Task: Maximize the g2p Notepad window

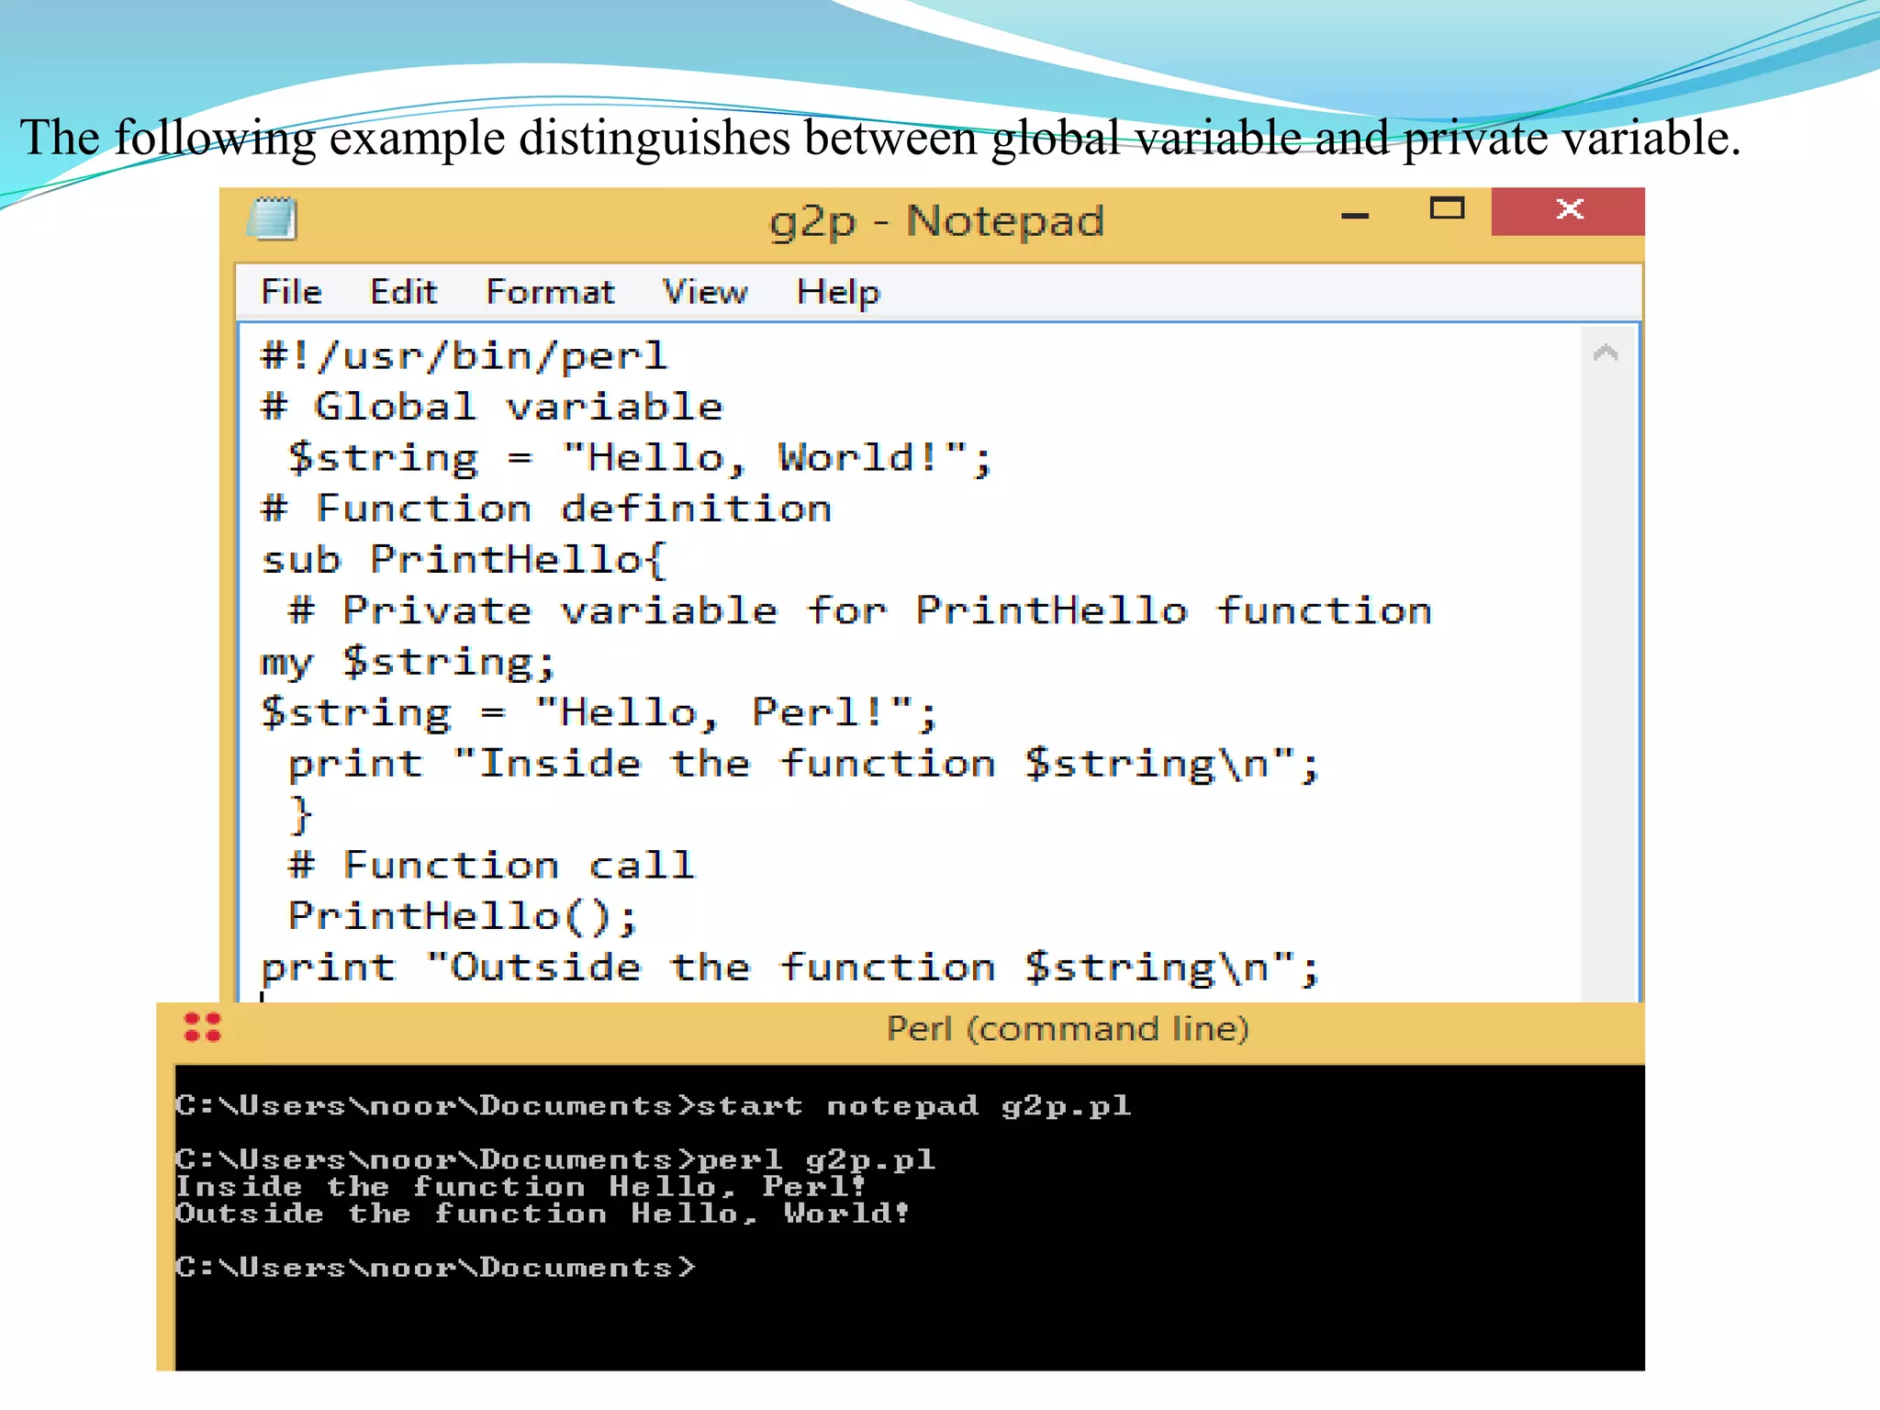Action: pyautogui.click(x=1447, y=209)
